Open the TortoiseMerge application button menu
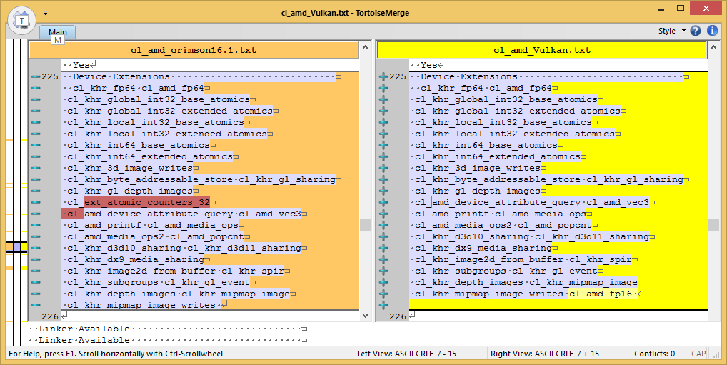The image size is (727, 365). pos(23,21)
